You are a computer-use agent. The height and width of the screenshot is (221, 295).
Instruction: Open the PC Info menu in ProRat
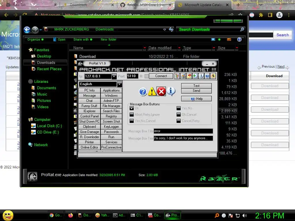pos(89,90)
